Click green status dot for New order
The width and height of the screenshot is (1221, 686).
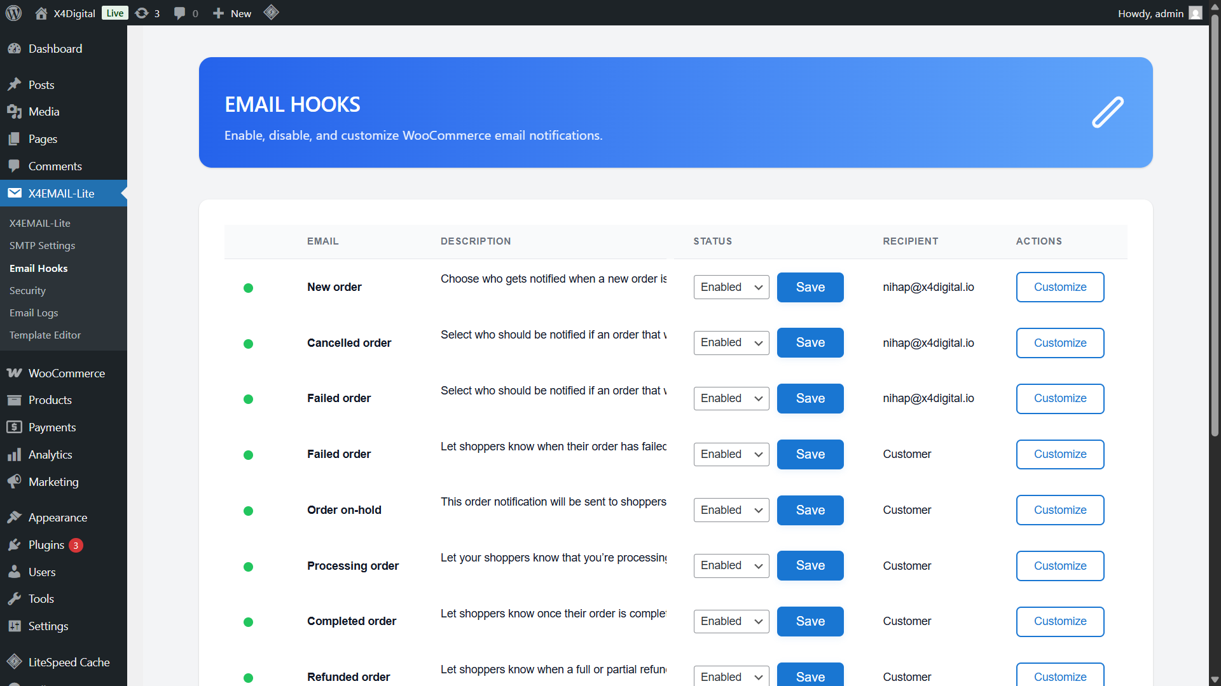pos(249,288)
